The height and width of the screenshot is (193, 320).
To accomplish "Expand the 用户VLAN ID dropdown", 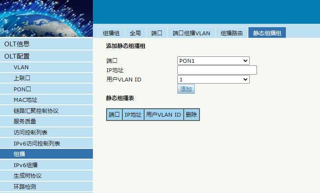I will tap(213, 79).
